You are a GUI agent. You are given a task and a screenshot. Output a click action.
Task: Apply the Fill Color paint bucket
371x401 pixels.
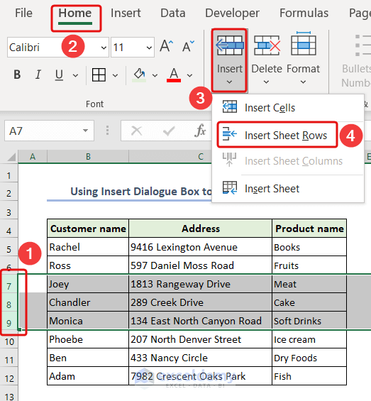click(x=140, y=75)
